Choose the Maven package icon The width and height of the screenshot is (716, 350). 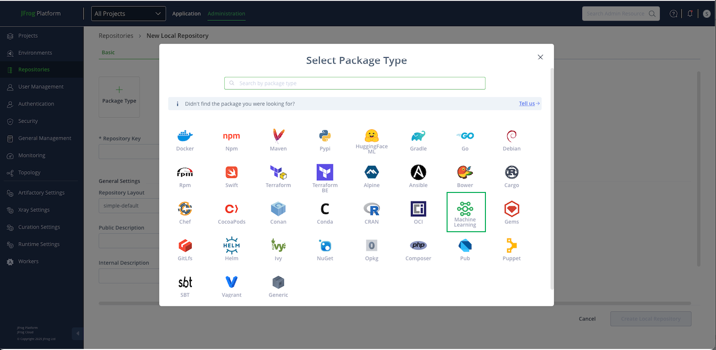click(x=278, y=140)
